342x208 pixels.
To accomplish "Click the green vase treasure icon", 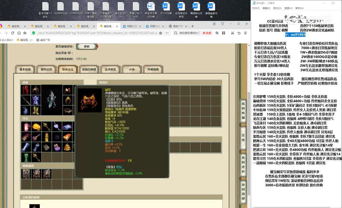I will pos(26,157).
